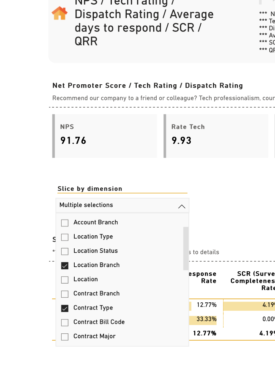275x387 pixels.
Task: Click the SCR Completeness Rate column header
Action: pos(253,281)
